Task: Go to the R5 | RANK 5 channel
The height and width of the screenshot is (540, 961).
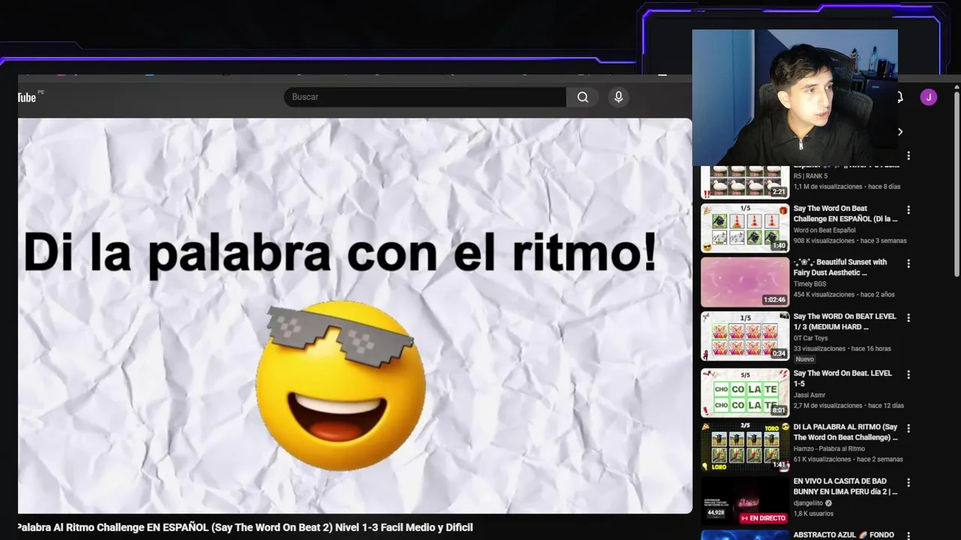Action: (810, 176)
